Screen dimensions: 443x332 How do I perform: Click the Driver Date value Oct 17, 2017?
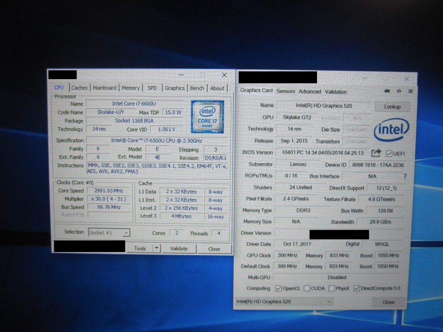pyautogui.click(x=297, y=244)
